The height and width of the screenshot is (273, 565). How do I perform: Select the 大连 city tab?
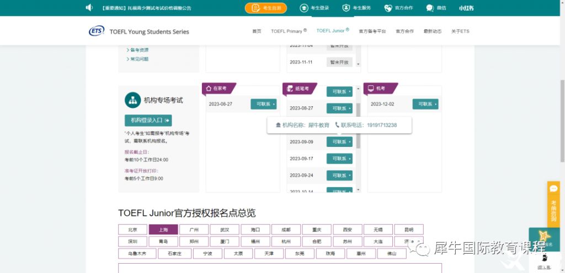378,242
